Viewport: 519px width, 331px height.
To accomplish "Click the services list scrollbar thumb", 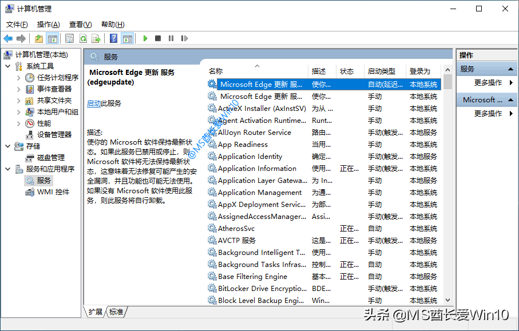I will (447, 82).
